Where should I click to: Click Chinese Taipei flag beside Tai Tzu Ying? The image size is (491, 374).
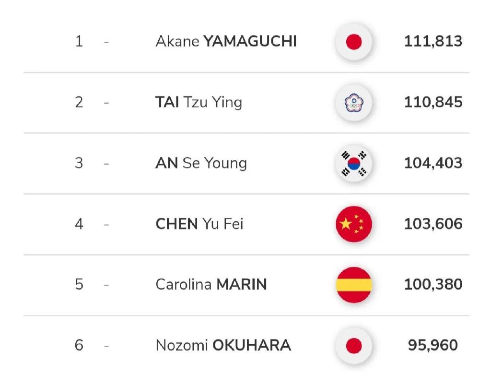click(354, 102)
